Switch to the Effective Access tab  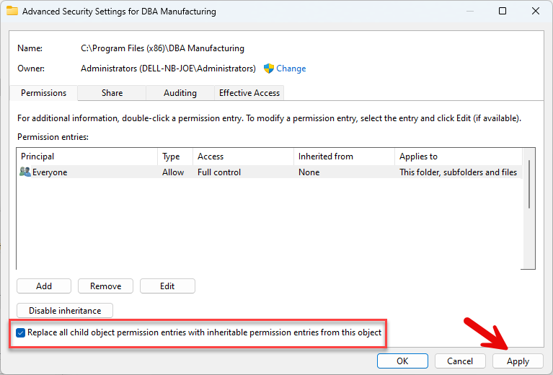point(249,93)
